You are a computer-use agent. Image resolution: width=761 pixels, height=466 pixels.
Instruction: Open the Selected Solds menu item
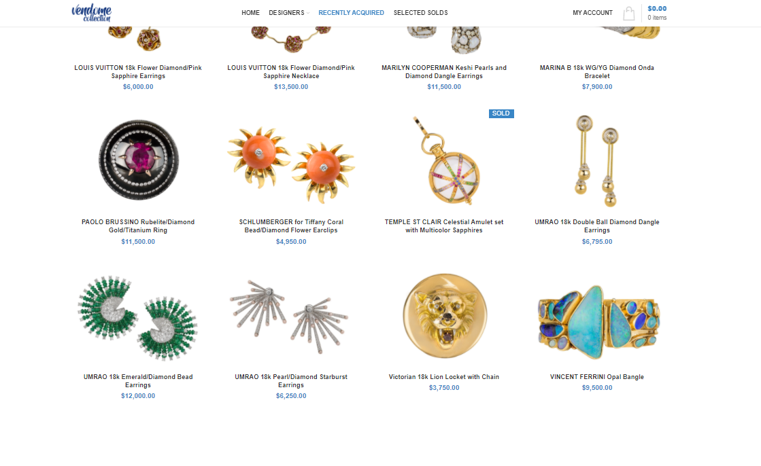pyautogui.click(x=420, y=13)
